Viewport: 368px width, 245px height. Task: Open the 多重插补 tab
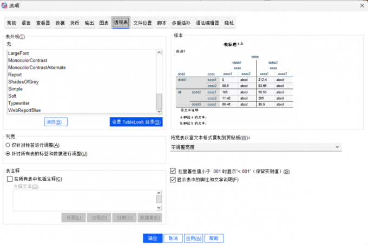[181, 23]
